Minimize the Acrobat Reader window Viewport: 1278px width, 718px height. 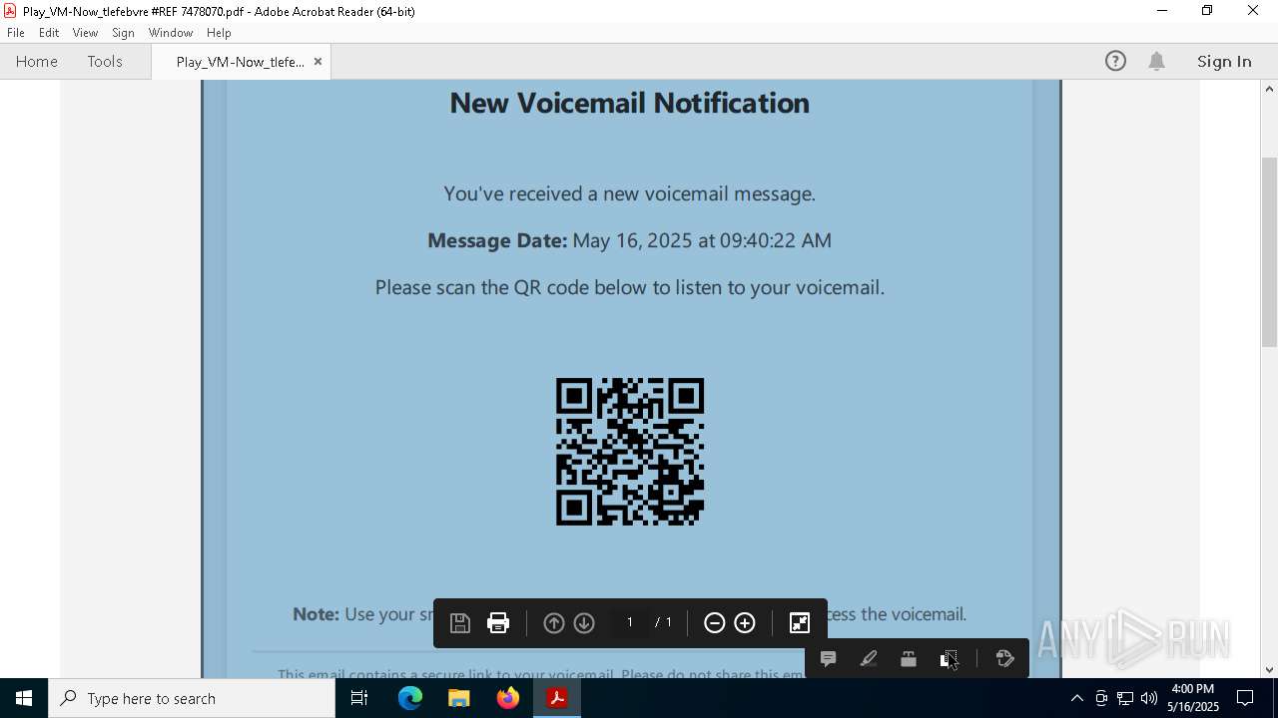[x=1161, y=11]
